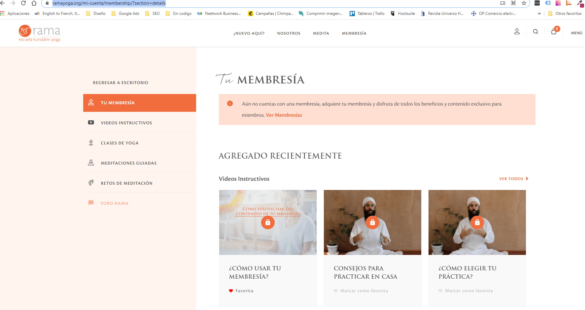Open the user account icon in header
The image size is (585, 310).
point(517,31)
